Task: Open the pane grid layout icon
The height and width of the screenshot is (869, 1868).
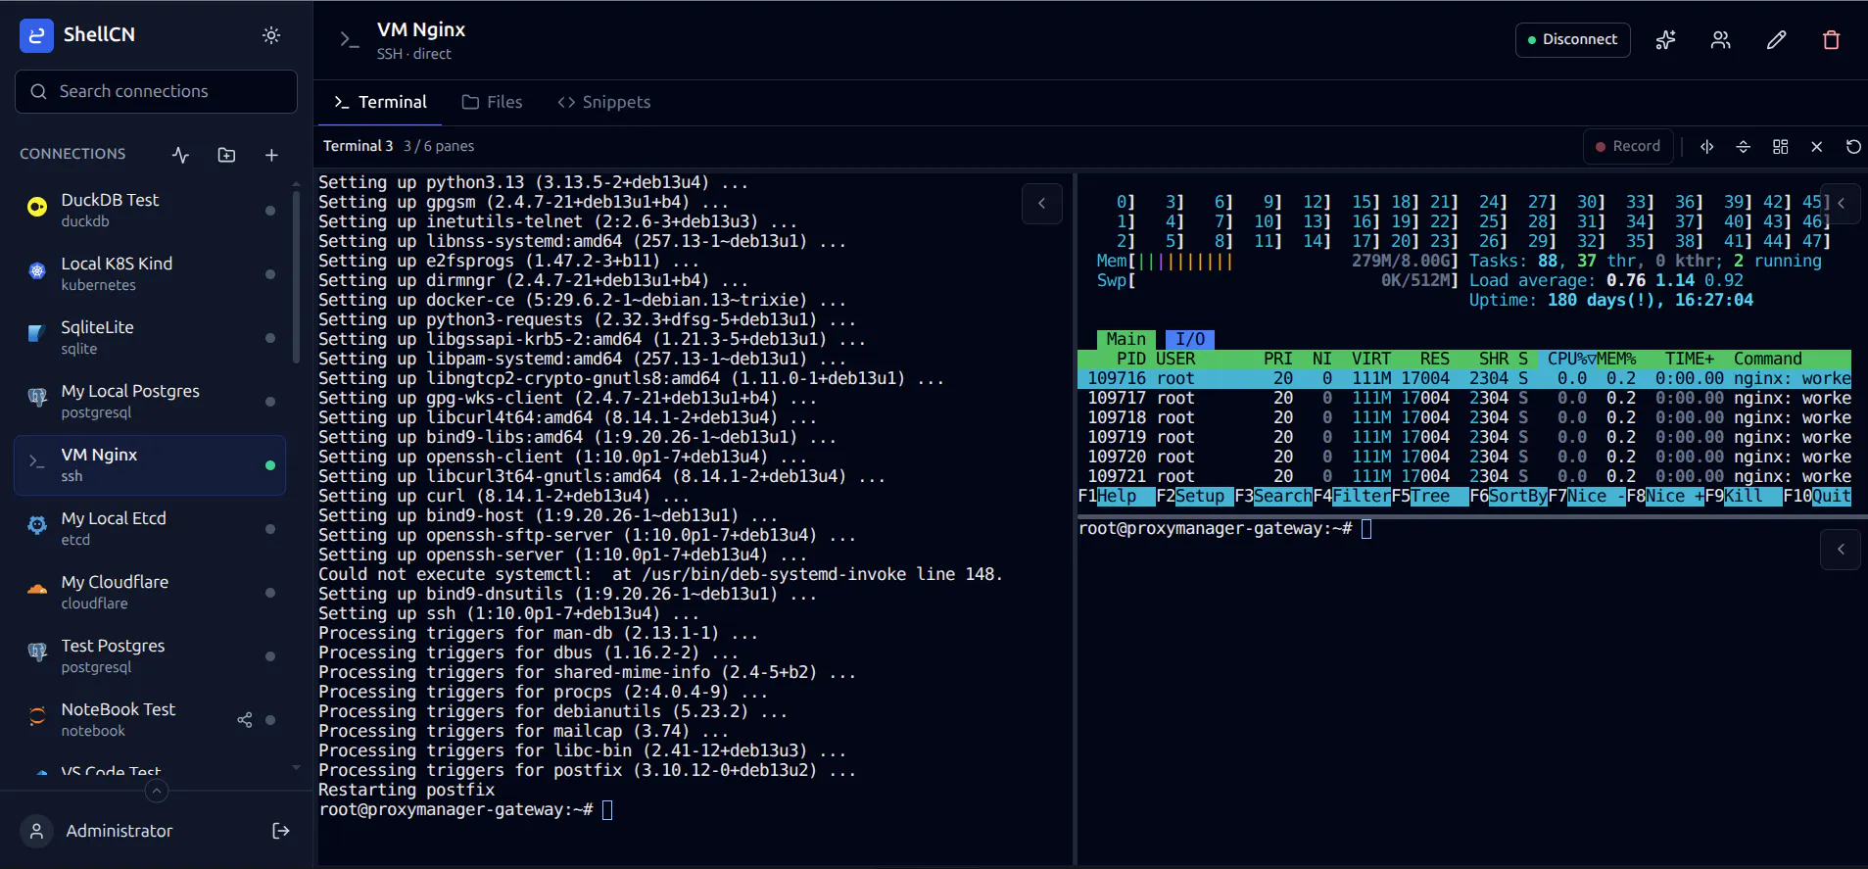Action: pos(1780,147)
